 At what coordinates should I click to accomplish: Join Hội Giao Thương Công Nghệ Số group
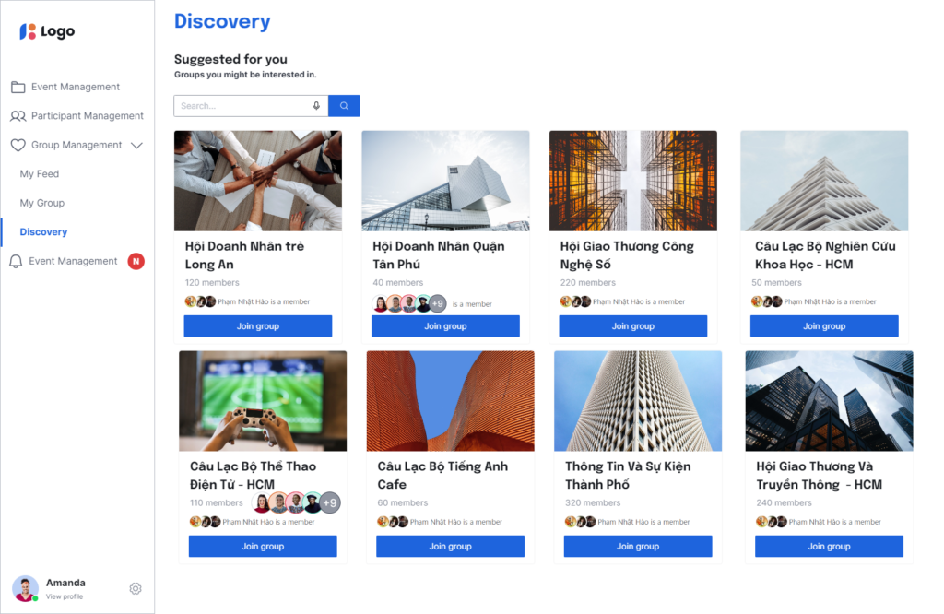(x=633, y=326)
